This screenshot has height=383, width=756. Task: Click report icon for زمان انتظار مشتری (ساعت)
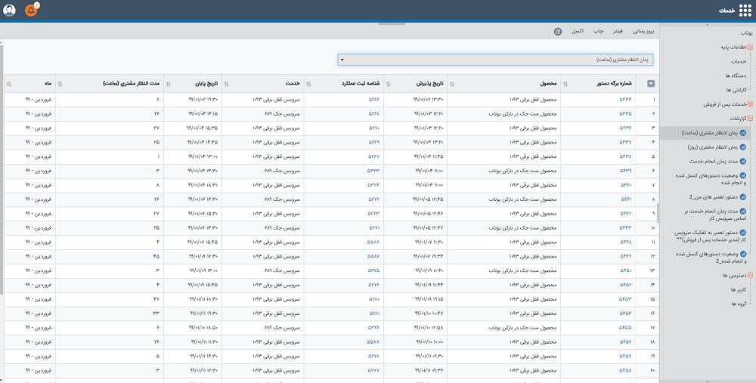click(743, 133)
